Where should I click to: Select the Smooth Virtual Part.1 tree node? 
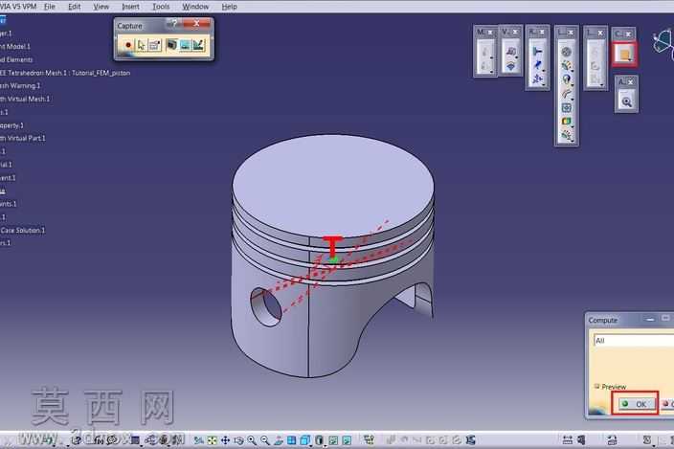(22, 138)
